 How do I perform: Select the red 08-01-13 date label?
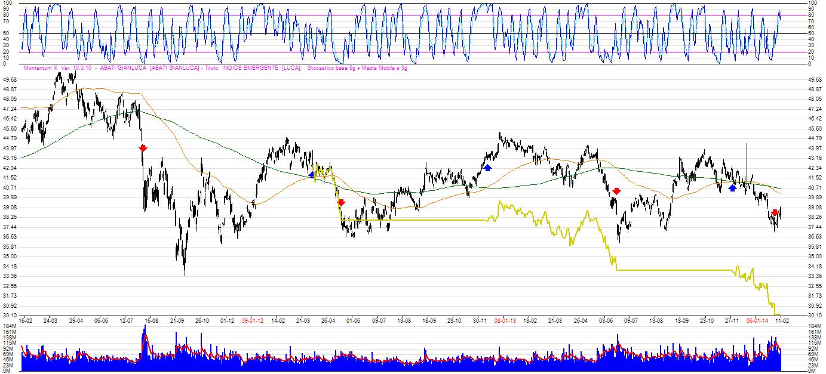coord(505,320)
